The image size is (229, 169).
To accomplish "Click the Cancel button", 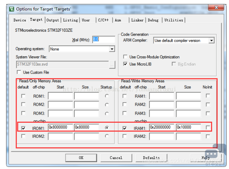I will coord(116,158).
